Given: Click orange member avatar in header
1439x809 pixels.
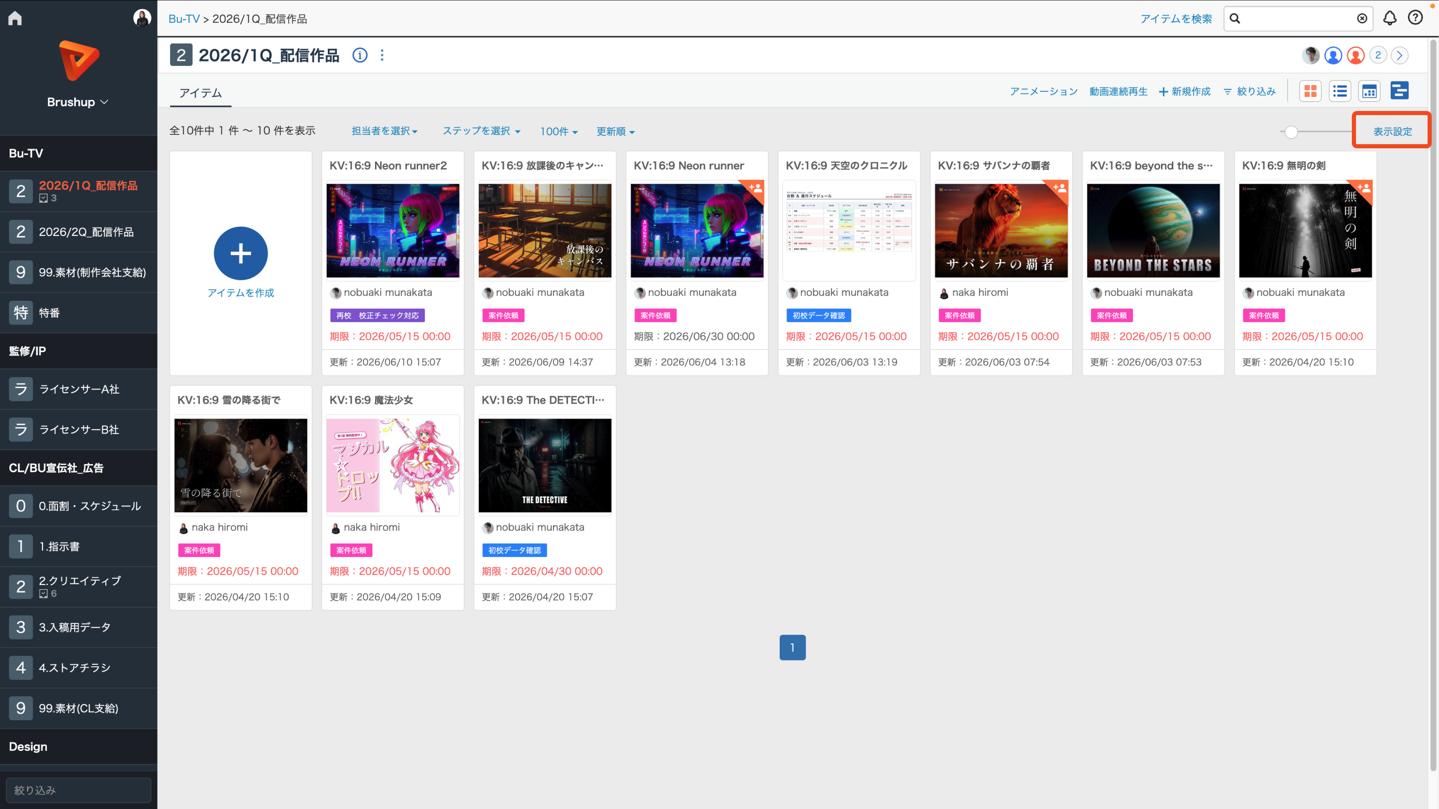Looking at the screenshot, I should click(1355, 55).
